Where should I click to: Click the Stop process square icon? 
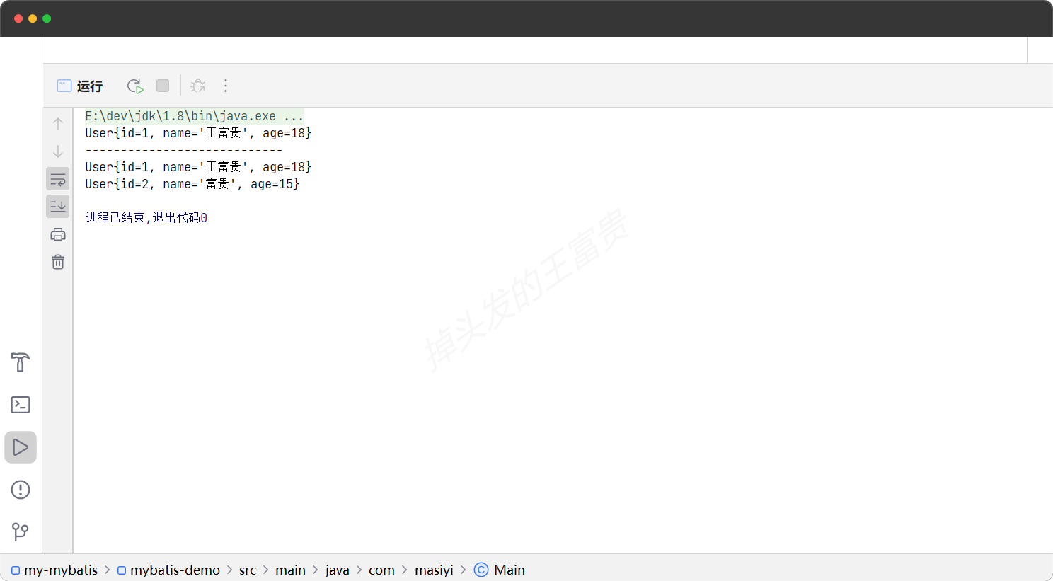(163, 86)
